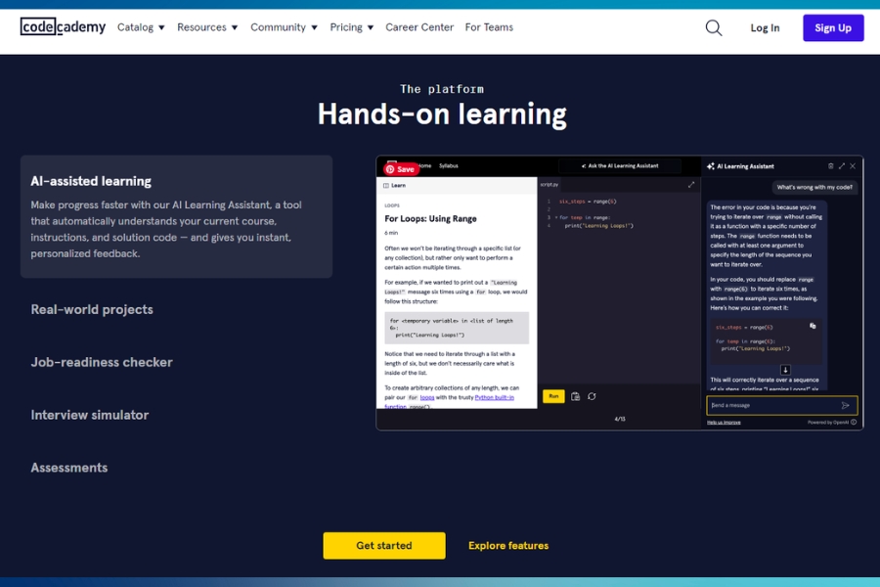The width and height of the screenshot is (880, 587).
Task: Click the refresh icon next to Run
Action: click(x=592, y=396)
